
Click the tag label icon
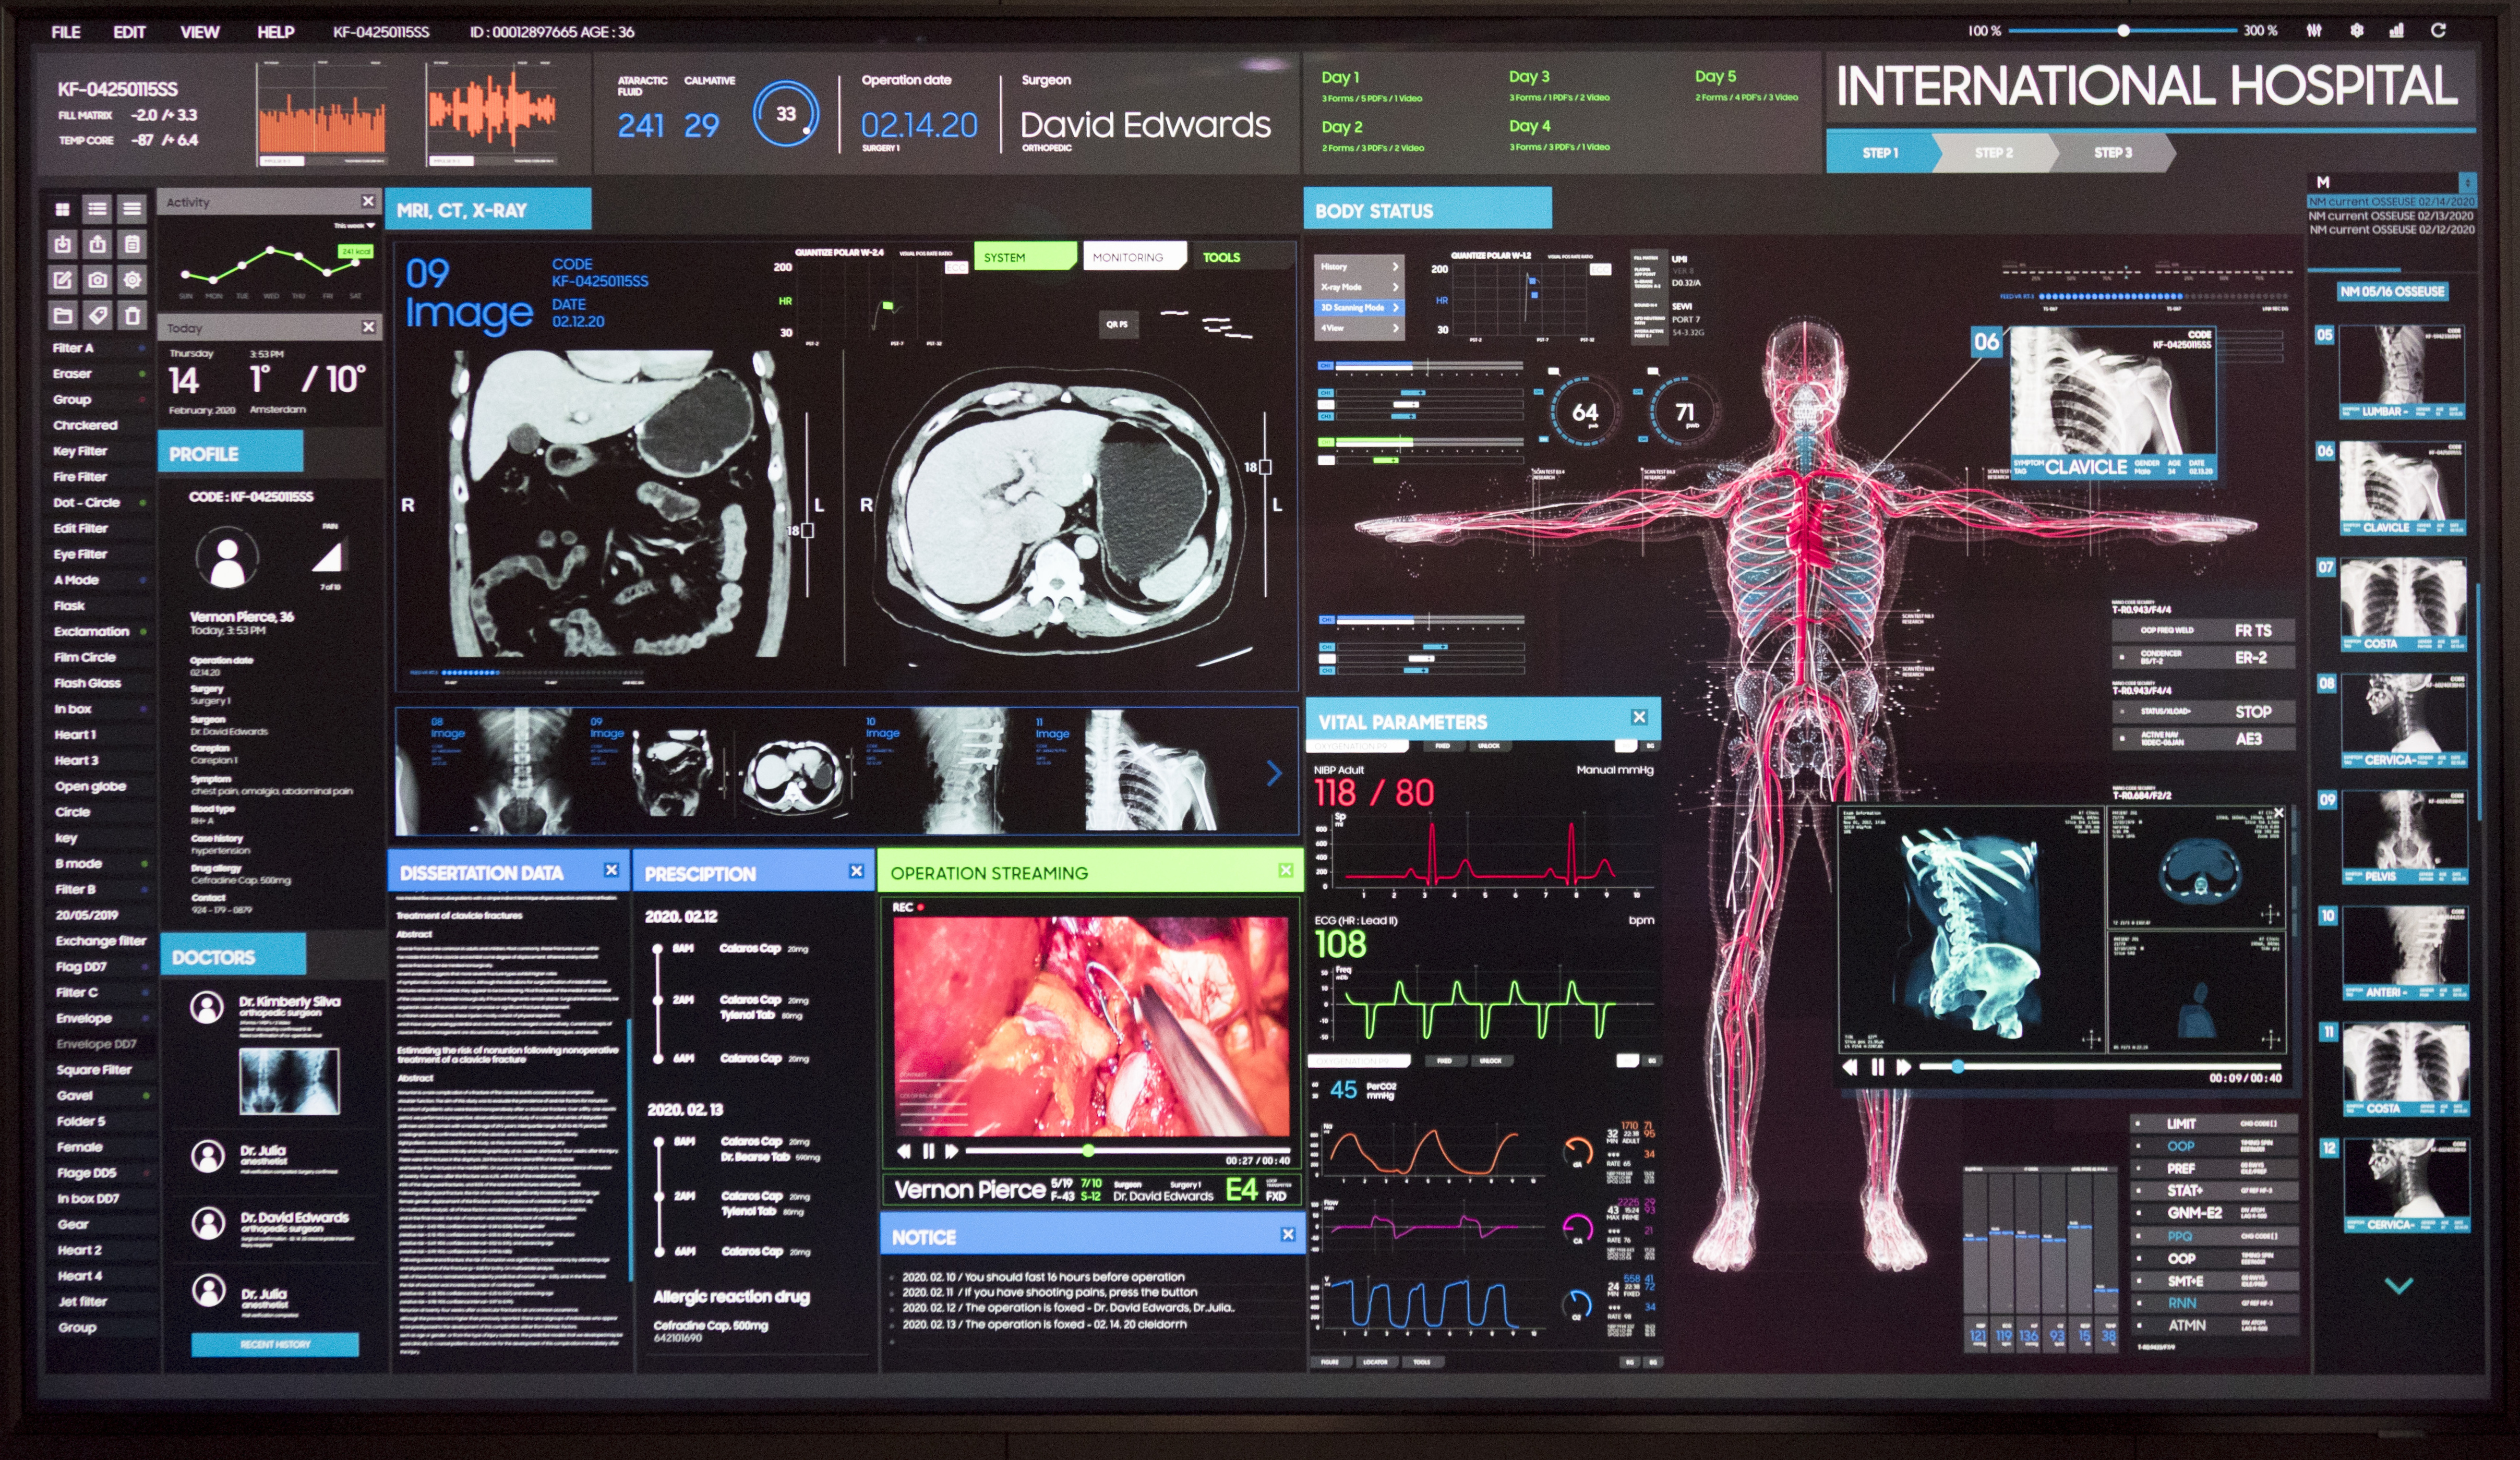[x=97, y=316]
